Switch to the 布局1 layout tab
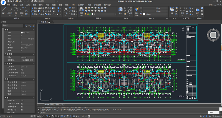This screenshot has height=118, width=222. pos(52,105)
